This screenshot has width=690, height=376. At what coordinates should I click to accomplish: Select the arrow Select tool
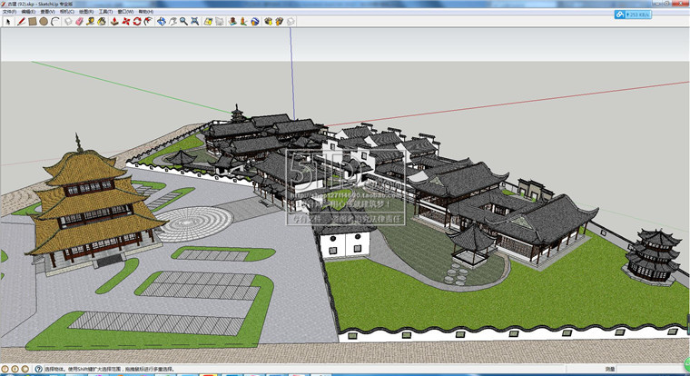tap(8, 22)
